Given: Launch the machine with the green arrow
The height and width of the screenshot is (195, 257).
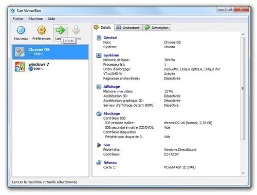Looking at the screenshot, I should coord(60,30).
